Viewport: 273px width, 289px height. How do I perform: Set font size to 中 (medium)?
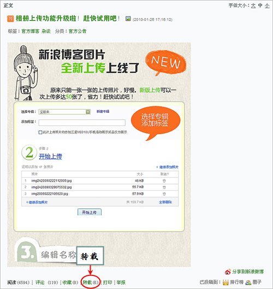coord(260,5)
